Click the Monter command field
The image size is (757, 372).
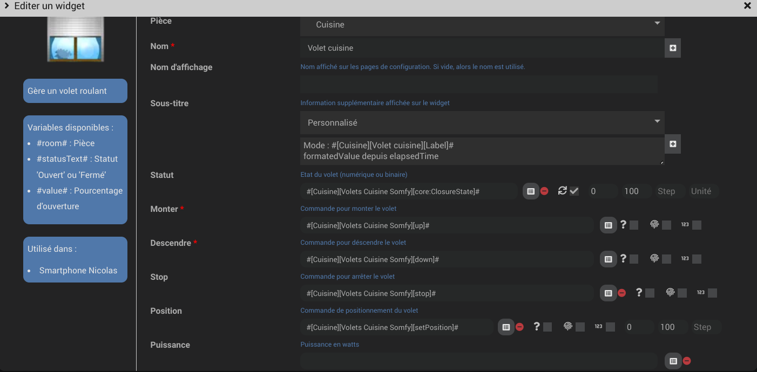tap(447, 225)
